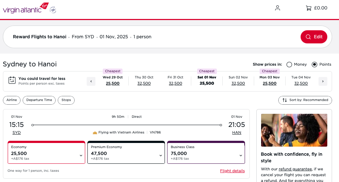Screen dimensions: 339x182
Task: Choose Mon 03 Nov date tab
Action: [270, 80]
